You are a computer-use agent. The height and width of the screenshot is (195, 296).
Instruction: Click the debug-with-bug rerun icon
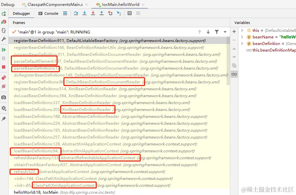4,22
